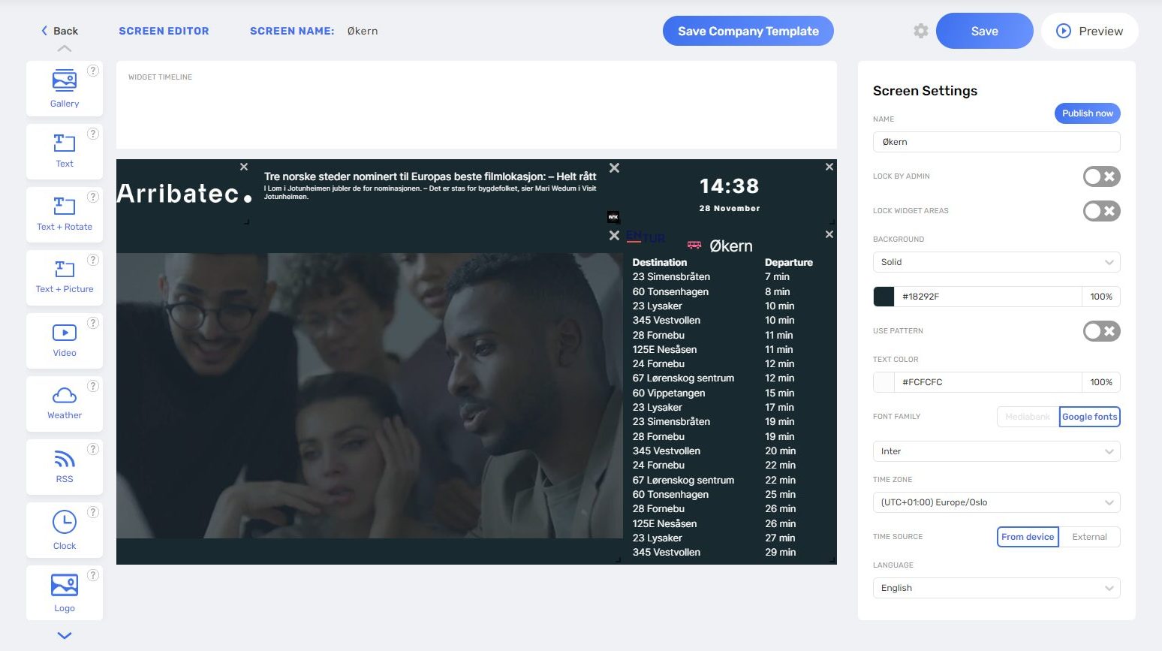1162x651 pixels.
Task: Go back using the Back link
Action: tap(59, 31)
